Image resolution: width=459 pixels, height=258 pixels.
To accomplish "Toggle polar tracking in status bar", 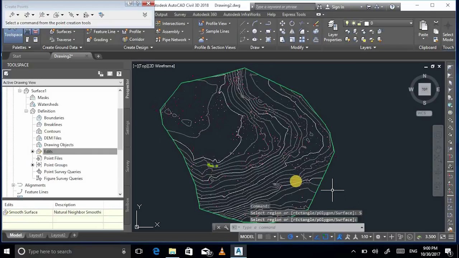I will tap(290, 237).
